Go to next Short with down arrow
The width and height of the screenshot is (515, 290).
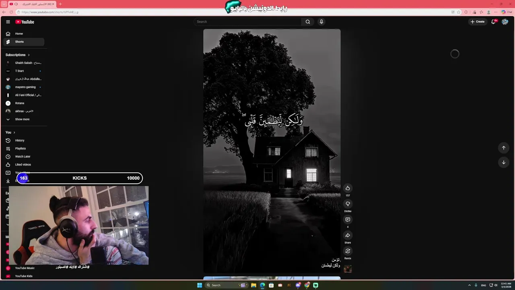point(503,162)
